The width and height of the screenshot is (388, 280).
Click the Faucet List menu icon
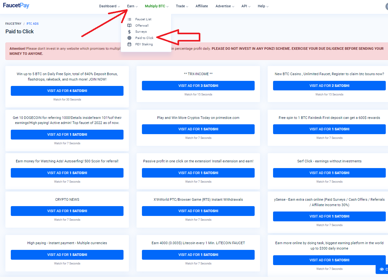[129, 19]
